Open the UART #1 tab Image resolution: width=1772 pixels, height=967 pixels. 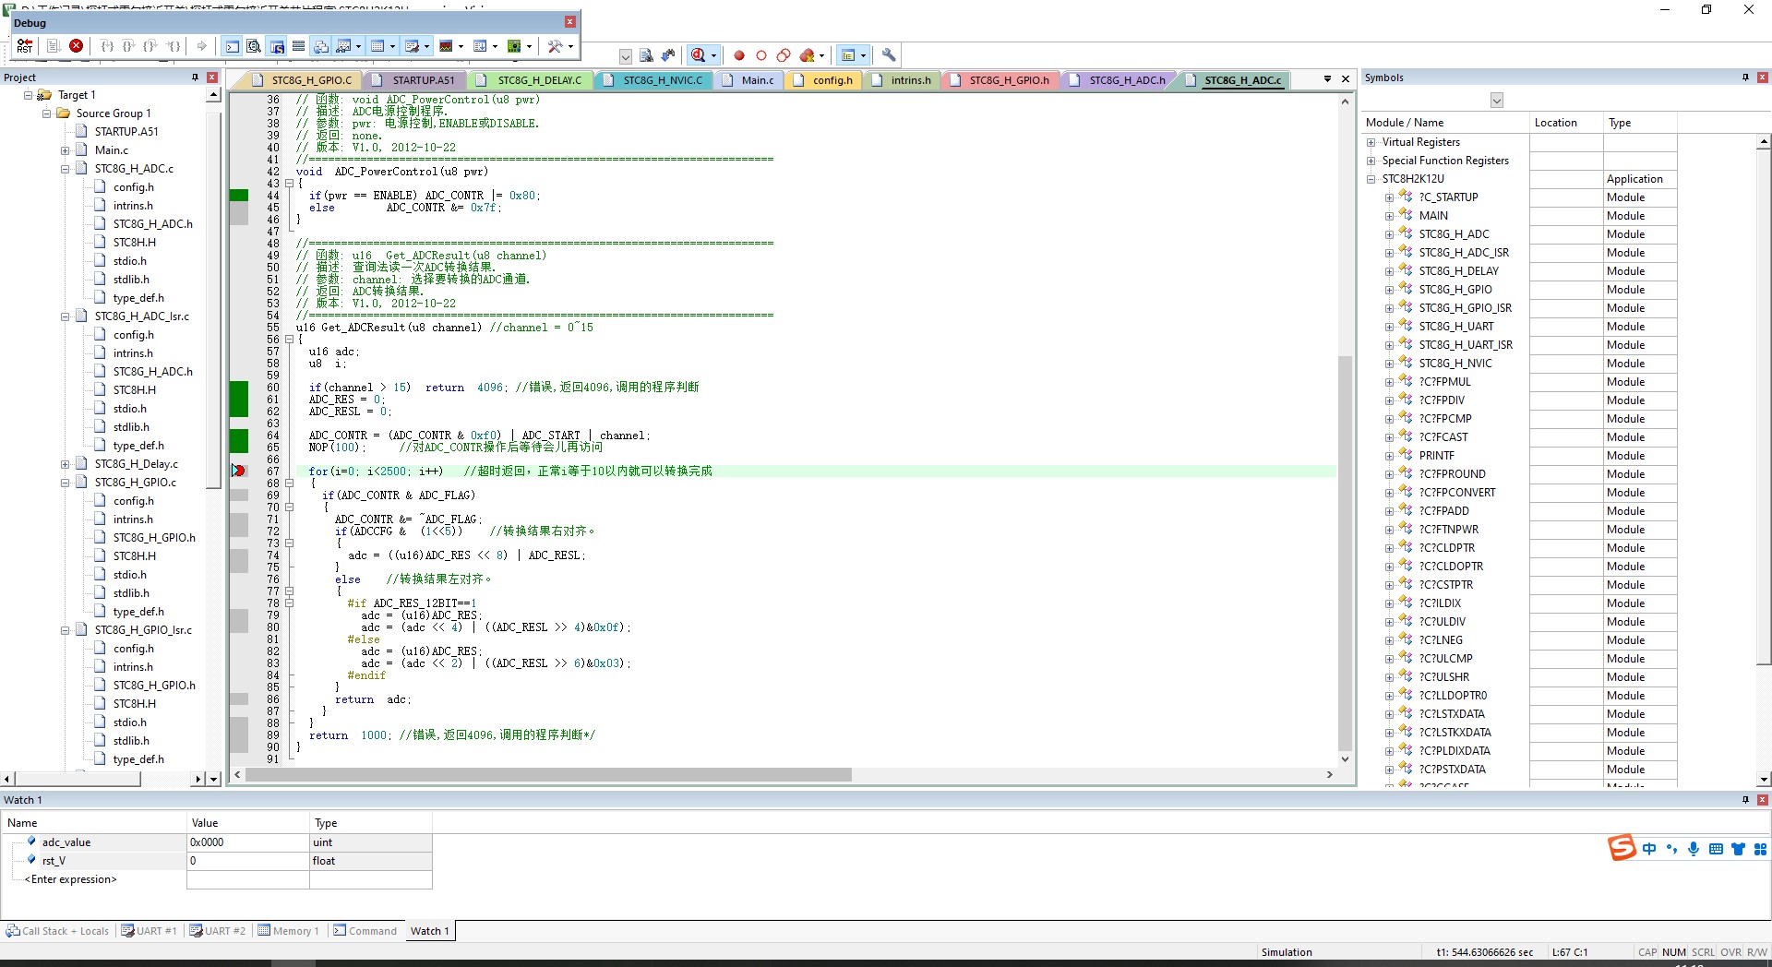coord(149,931)
